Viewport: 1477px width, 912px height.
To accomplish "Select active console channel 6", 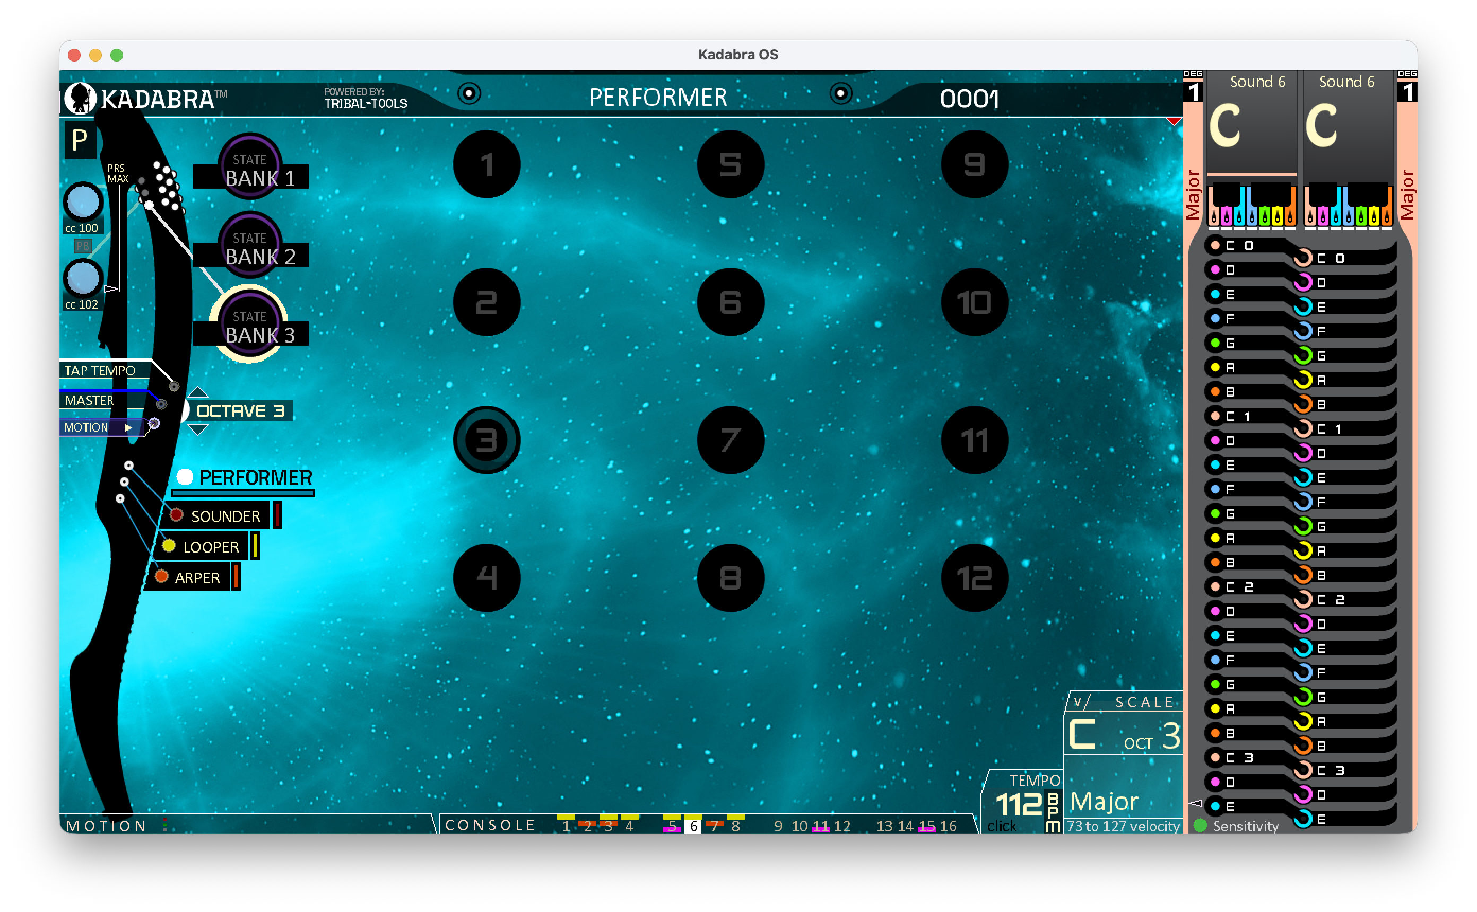I will pyautogui.click(x=693, y=825).
